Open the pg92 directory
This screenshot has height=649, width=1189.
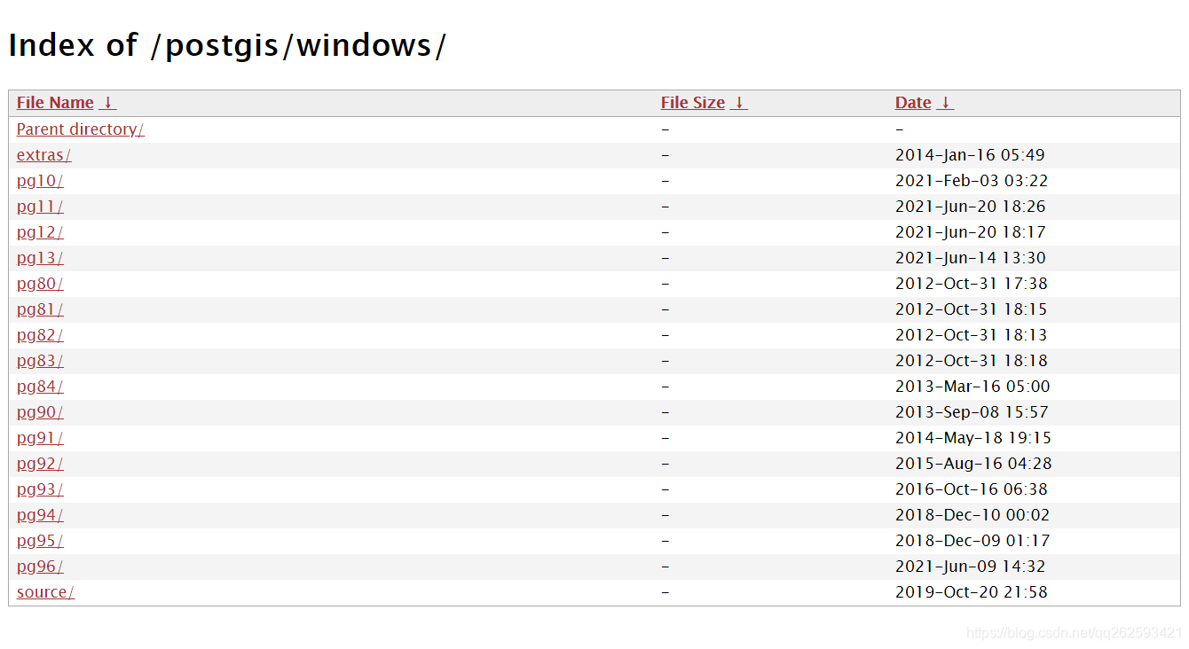click(x=39, y=463)
